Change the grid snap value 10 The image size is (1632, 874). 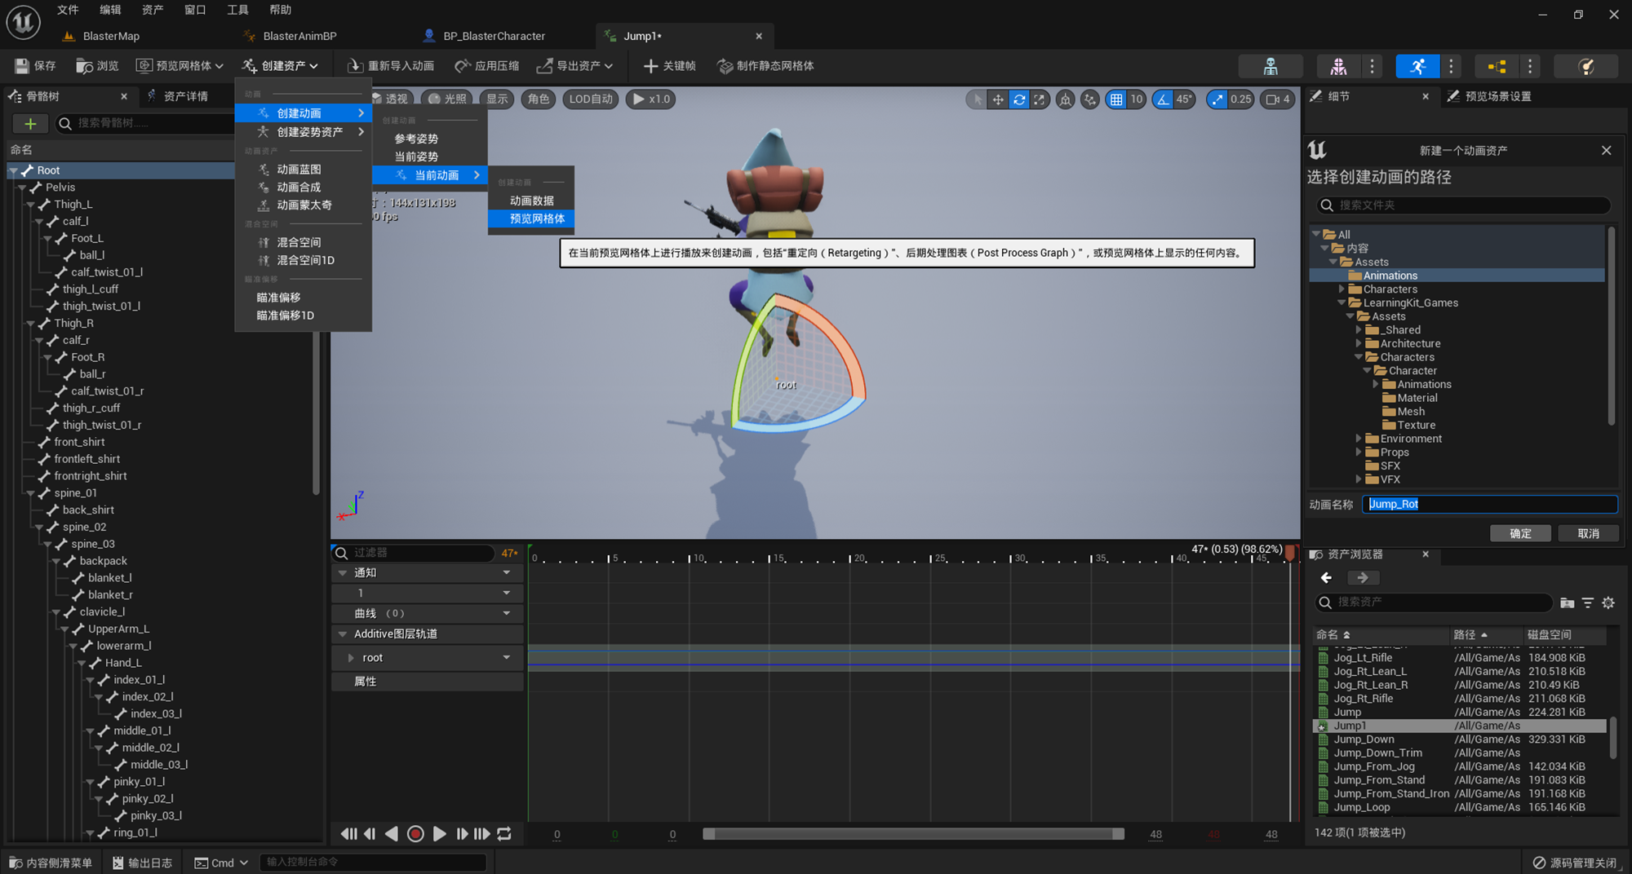pyautogui.click(x=1136, y=99)
